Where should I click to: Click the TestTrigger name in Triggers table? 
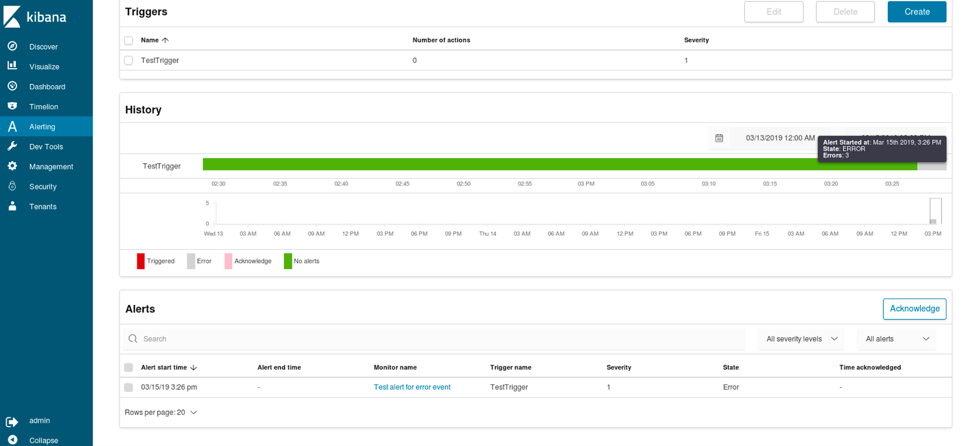tap(160, 60)
